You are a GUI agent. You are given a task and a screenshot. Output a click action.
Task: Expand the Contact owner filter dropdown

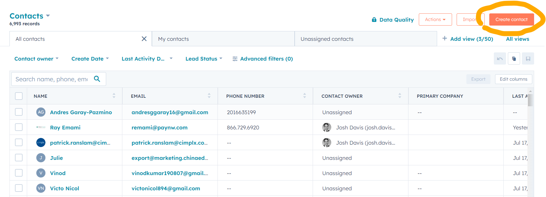click(36, 59)
